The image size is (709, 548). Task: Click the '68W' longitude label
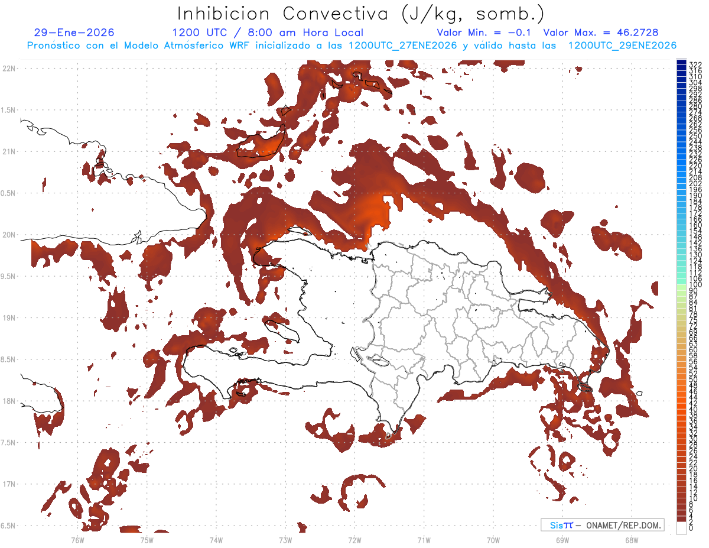click(x=632, y=539)
